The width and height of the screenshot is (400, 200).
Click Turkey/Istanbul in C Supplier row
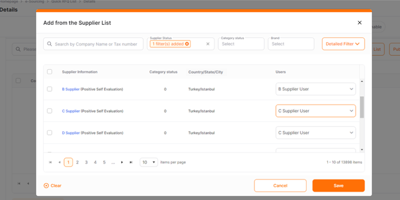coord(201,111)
